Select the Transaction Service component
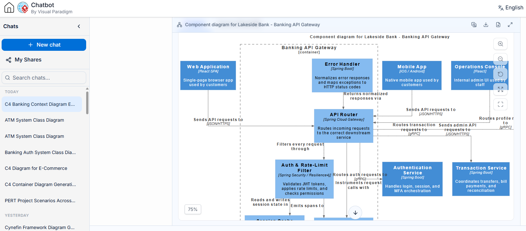This screenshot has height=231, width=526. 481,179
